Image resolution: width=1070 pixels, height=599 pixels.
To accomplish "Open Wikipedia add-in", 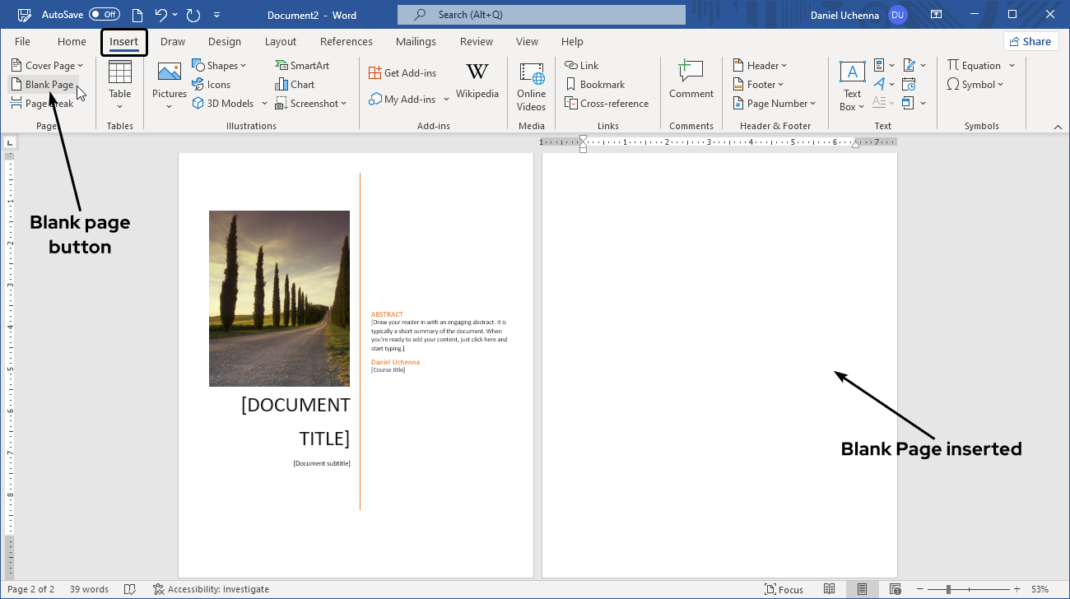I will coord(477,82).
